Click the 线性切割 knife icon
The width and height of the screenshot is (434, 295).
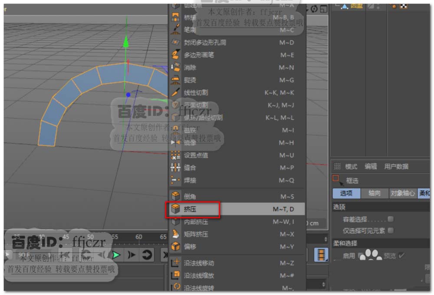175,92
